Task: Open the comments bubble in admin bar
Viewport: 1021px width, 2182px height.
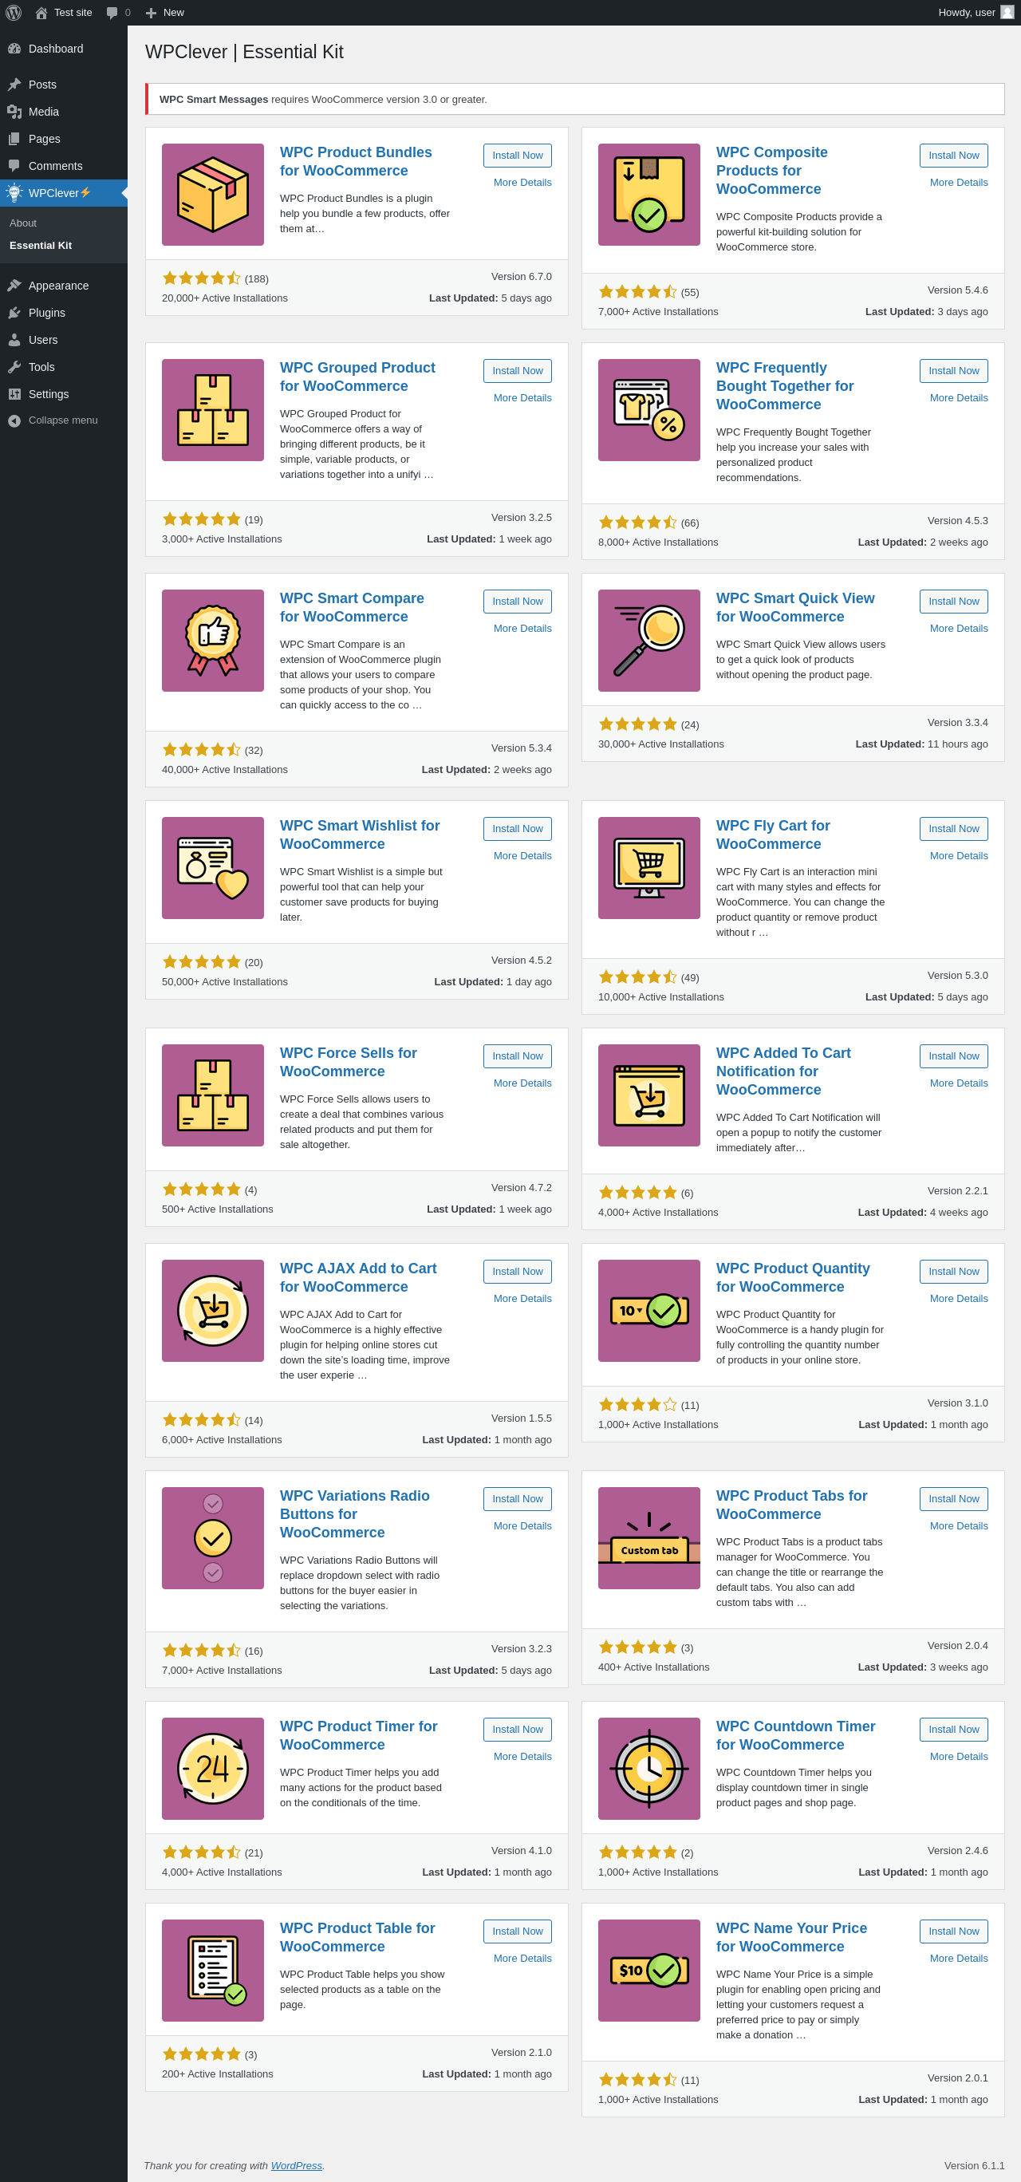Action: click(x=118, y=13)
